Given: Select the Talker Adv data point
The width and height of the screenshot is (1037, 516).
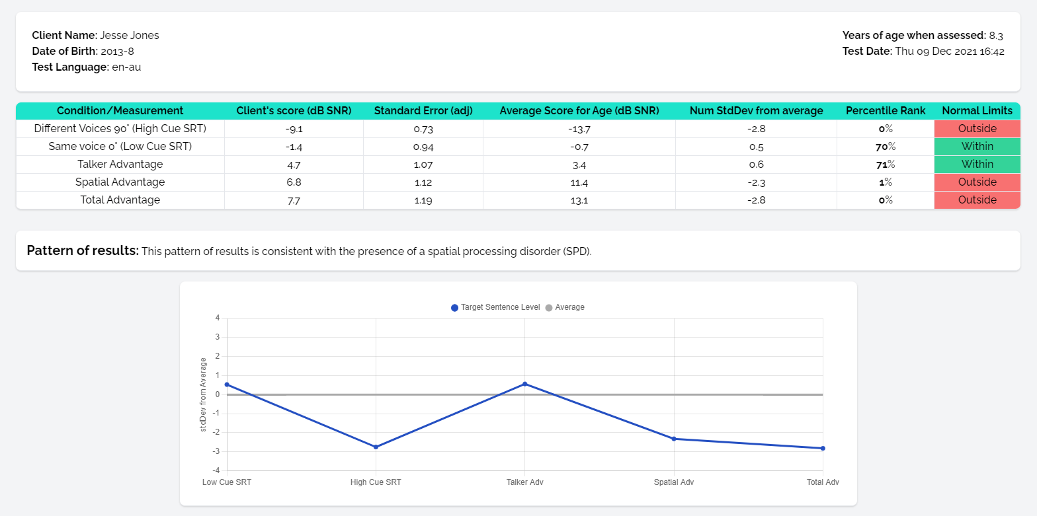Looking at the screenshot, I should [x=524, y=384].
